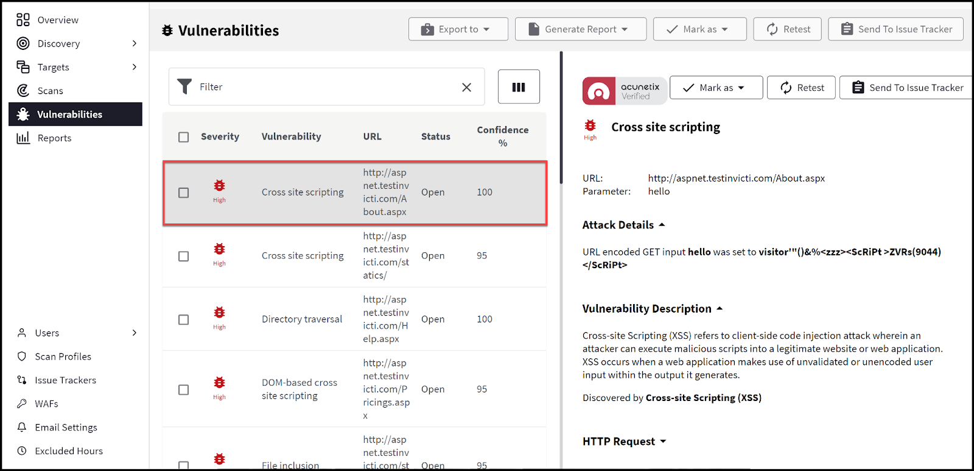Click the WAFs wrench icon
974x471 pixels.
coord(22,403)
